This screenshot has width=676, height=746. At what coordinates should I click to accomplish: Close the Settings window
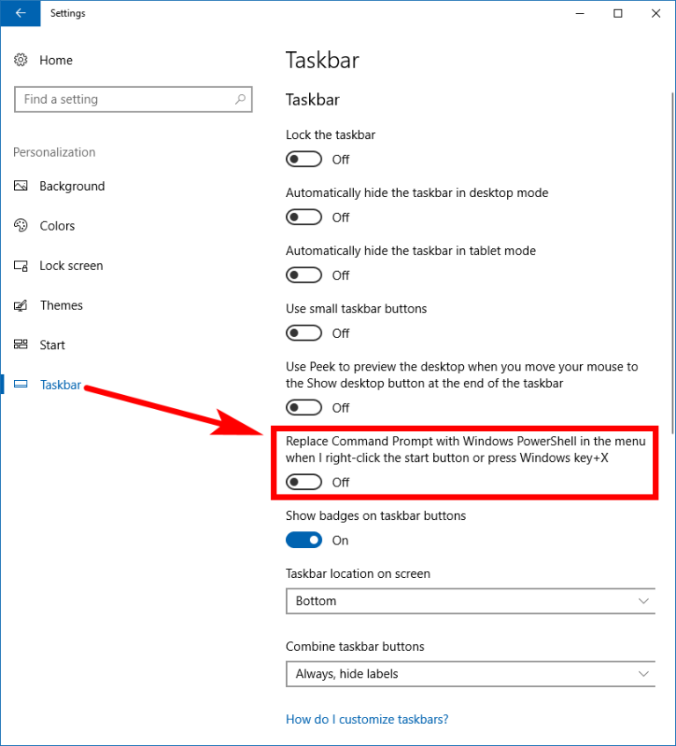pyautogui.click(x=656, y=13)
